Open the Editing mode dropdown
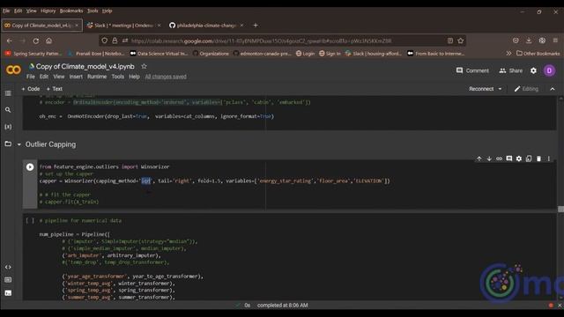This screenshot has width=564, height=317. [526, 89]
